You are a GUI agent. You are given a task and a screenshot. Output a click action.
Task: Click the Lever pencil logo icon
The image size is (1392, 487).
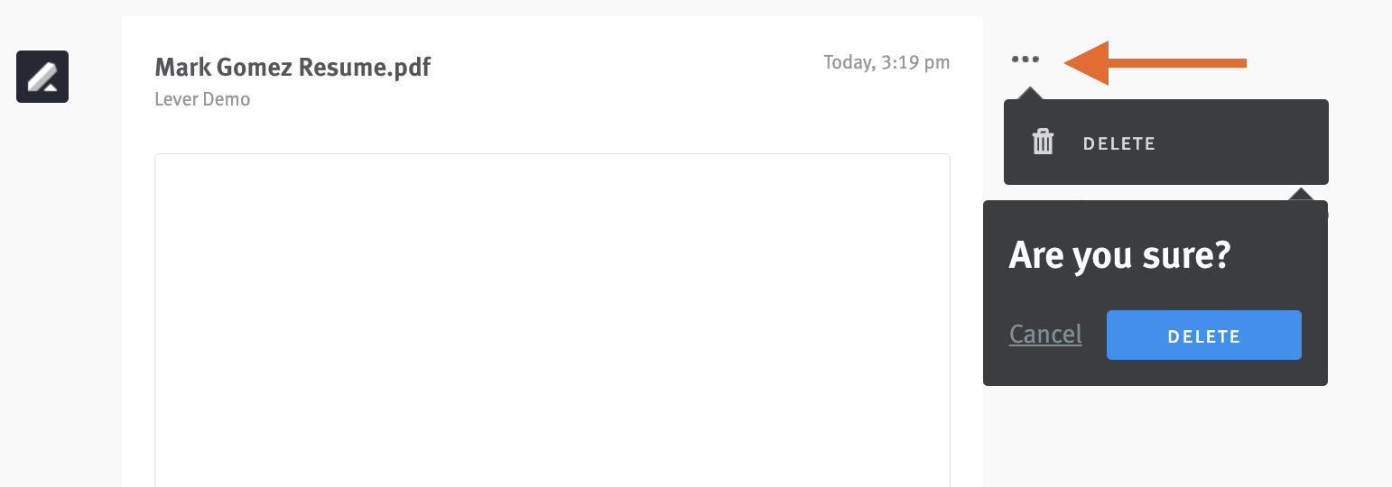point(42,77)
